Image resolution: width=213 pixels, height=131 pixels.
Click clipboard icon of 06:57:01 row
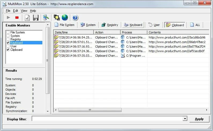pyautogui.click(x=56, y=42)
